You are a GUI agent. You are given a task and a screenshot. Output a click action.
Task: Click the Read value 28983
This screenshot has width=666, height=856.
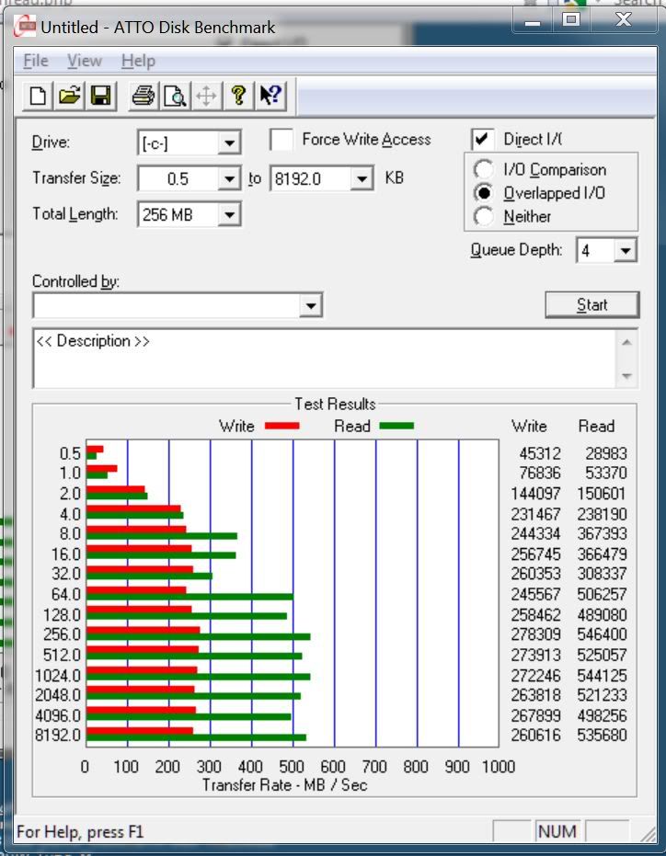[x=606, y=453]
